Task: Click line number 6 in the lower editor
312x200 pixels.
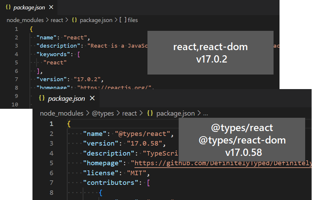Action: (x=51, y=173)
